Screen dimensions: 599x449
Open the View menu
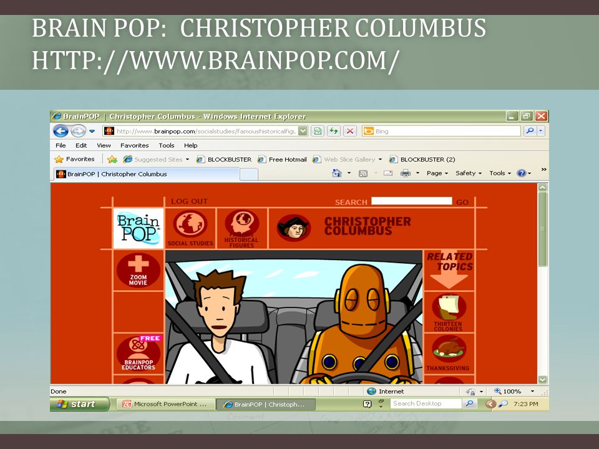[104, 145]
